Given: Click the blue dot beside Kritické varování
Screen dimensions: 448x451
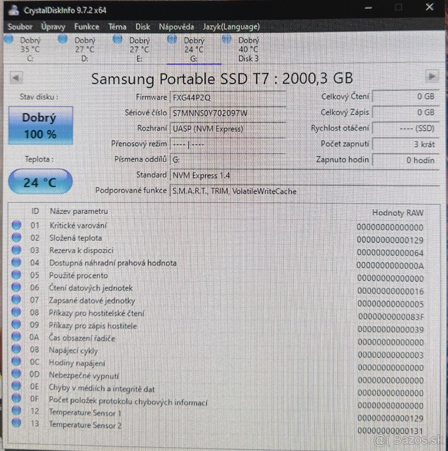Looking at the screenshot, I should (x=17, y=224).
